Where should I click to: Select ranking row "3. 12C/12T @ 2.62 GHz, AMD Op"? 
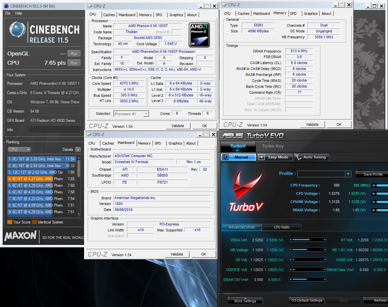(41, 172)
